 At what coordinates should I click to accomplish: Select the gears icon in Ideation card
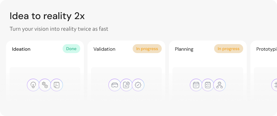point(45,85)
